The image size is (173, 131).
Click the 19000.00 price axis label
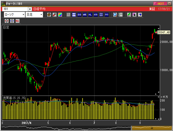click(x=166, y=70)
